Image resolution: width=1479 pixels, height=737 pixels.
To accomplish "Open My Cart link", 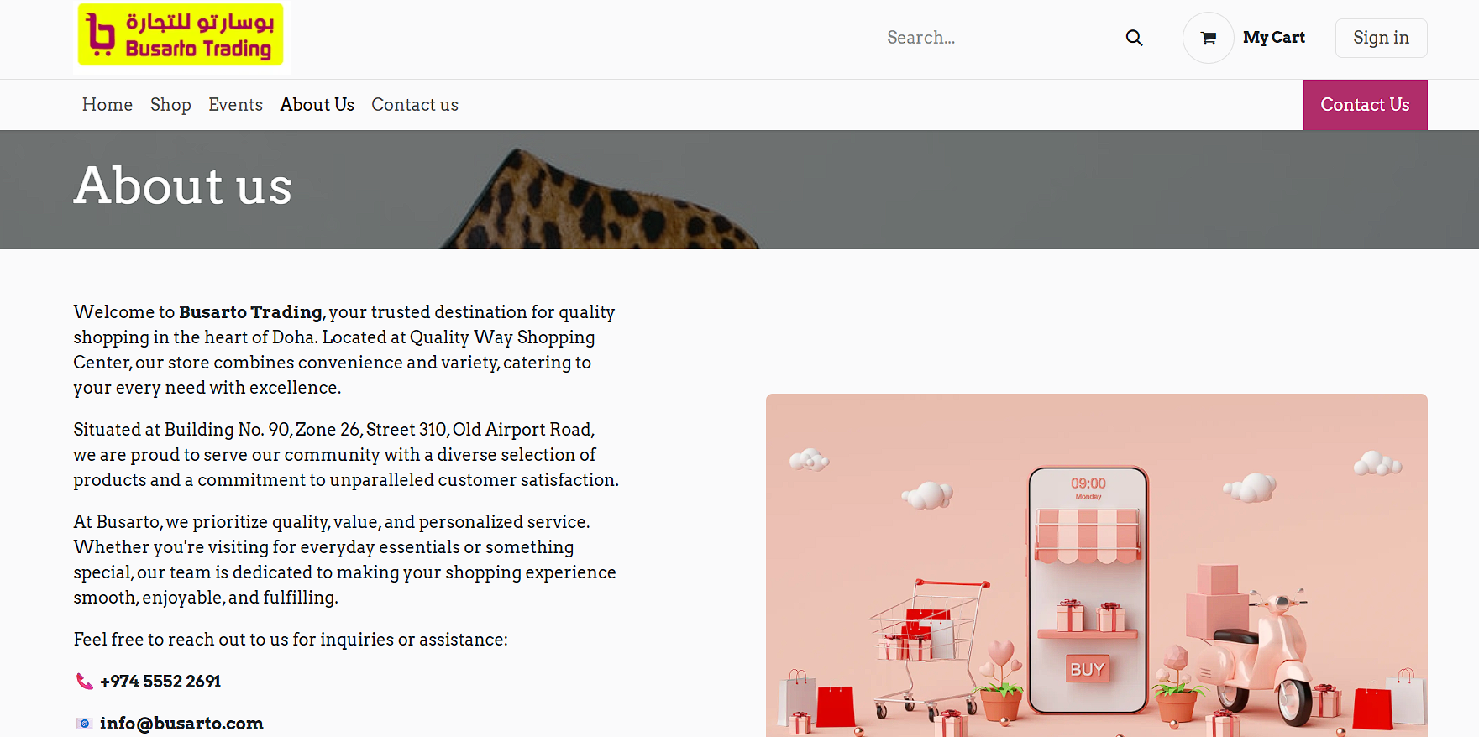I will click(1273, 38).
